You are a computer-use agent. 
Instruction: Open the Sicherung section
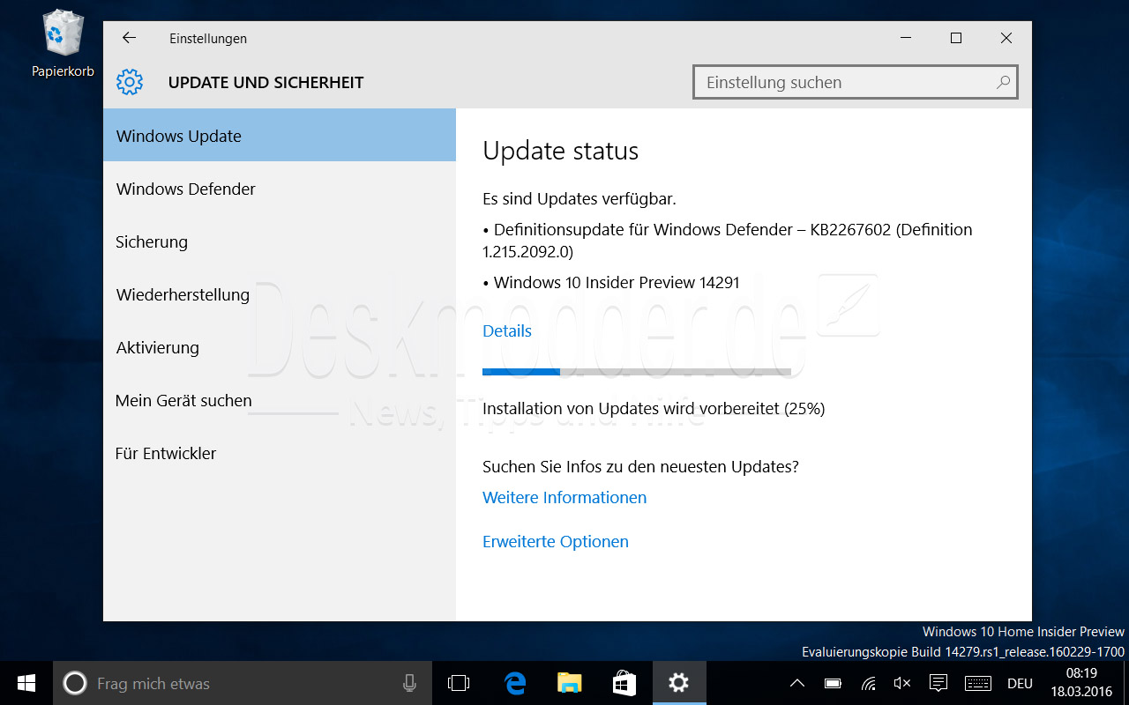point(280,241)
